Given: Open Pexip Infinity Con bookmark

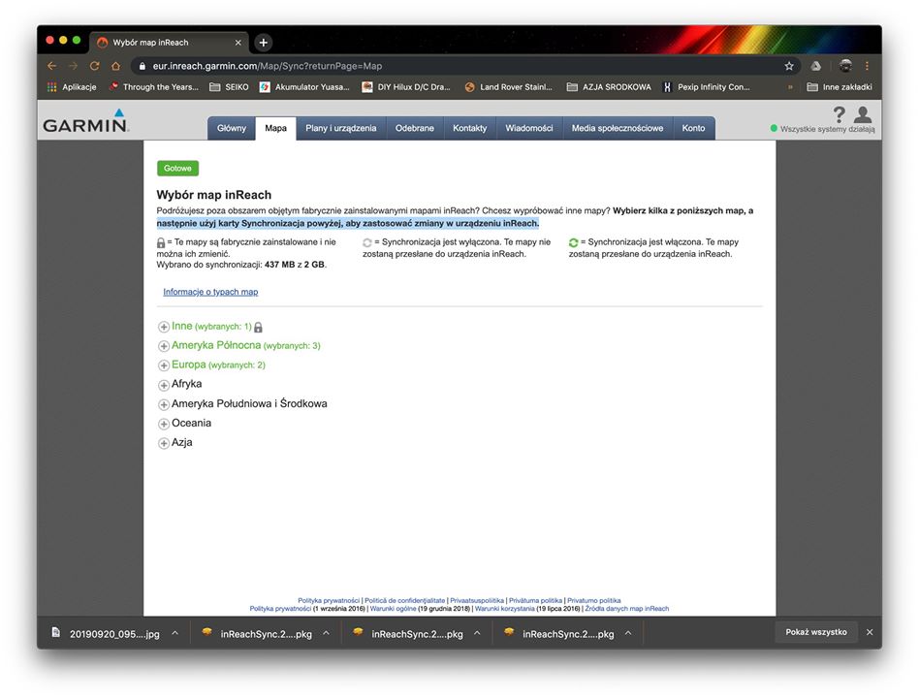Looking at the screenshot, I should 707,86.
